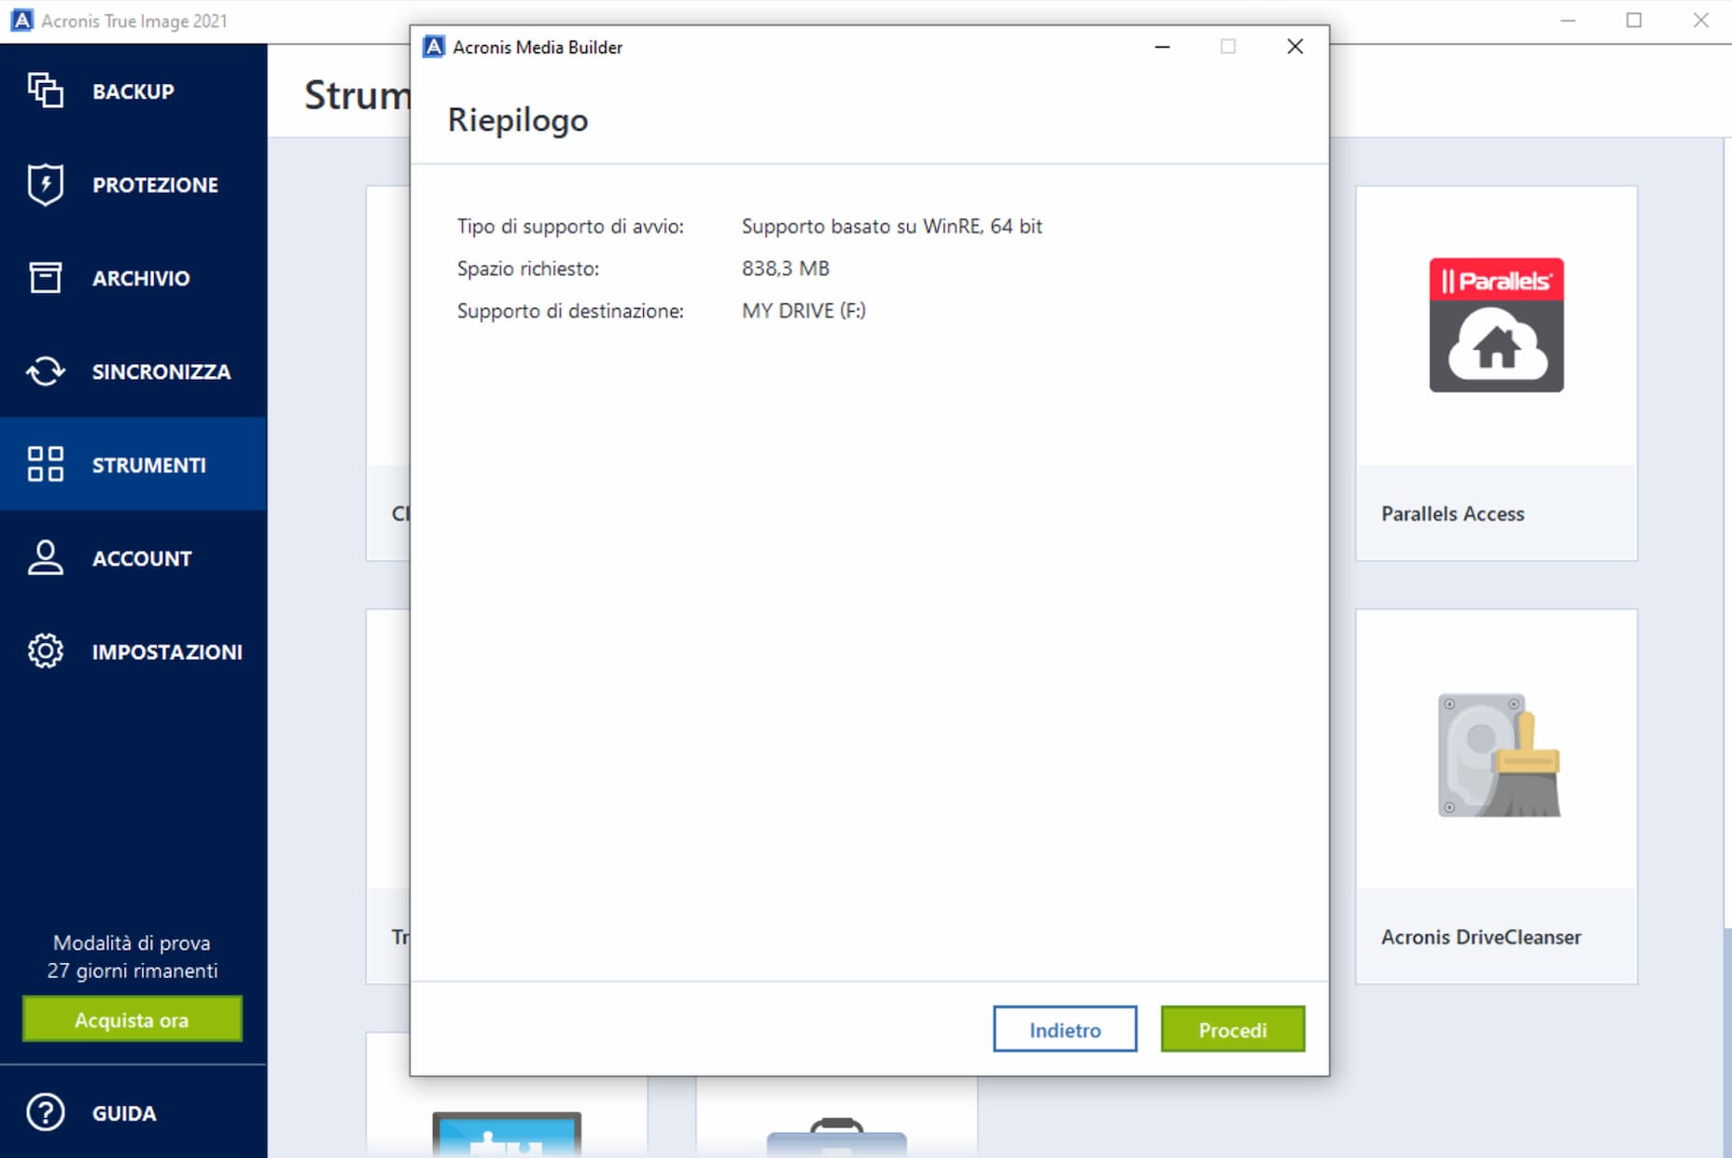The width and height of the screenshot is (1732, 1158).
Task: Minimize the Acronis True Image main window
Action: (1568, 21)
